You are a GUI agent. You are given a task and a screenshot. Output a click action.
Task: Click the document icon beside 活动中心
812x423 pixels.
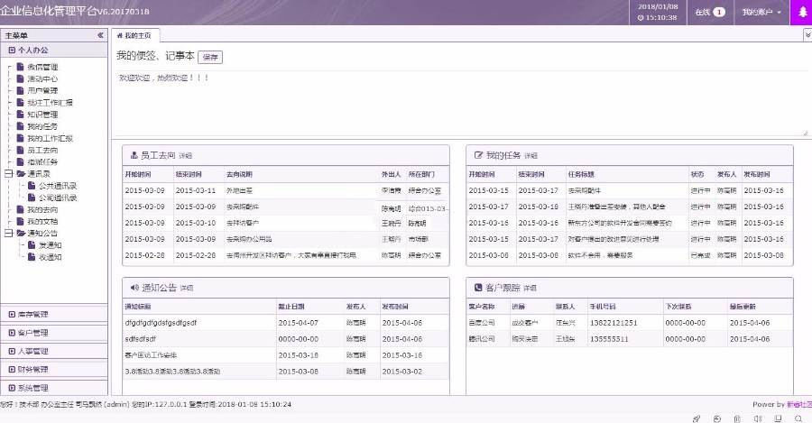click(x=20, y=78)
